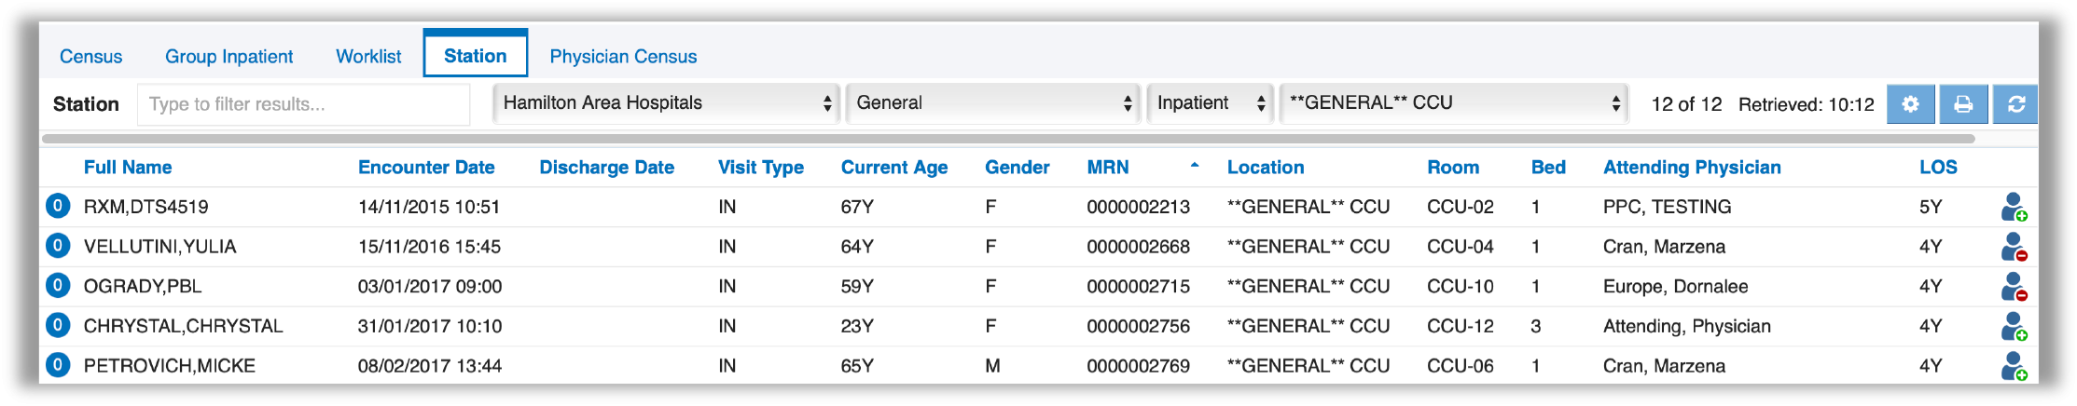Click the blue badge beside RXM,DTS4519
This screenshot has width=2077, height=406.
pos(58,206)
